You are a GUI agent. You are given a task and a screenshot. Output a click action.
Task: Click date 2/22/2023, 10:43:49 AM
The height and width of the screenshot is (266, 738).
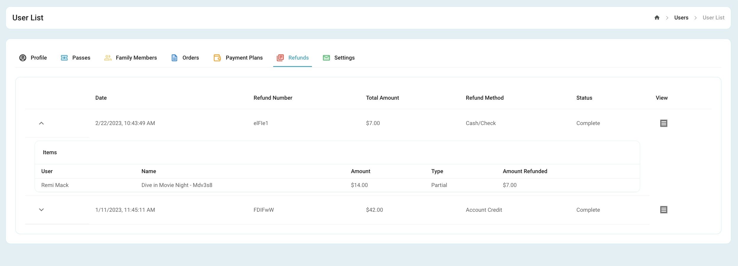125,123
